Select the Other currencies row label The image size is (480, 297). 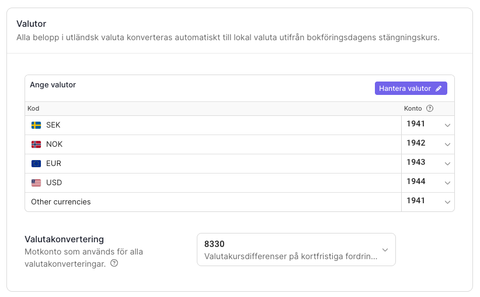coord(61,201)
